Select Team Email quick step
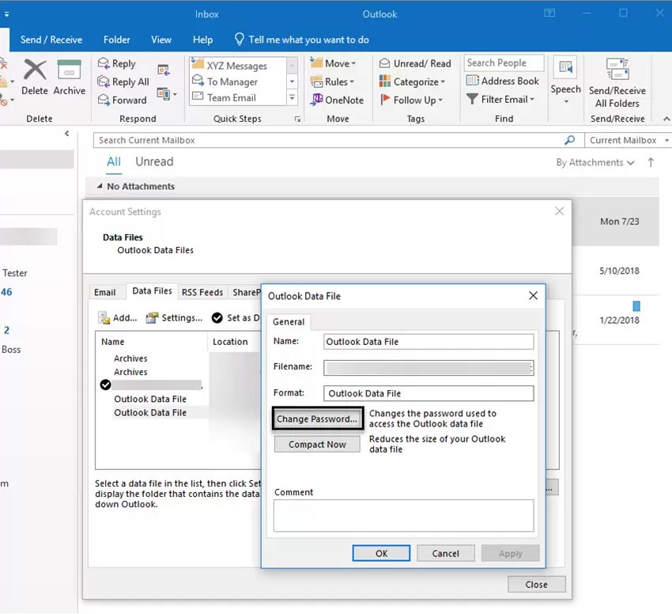Viewport: 672px width, 614px height. pos(232,98)
